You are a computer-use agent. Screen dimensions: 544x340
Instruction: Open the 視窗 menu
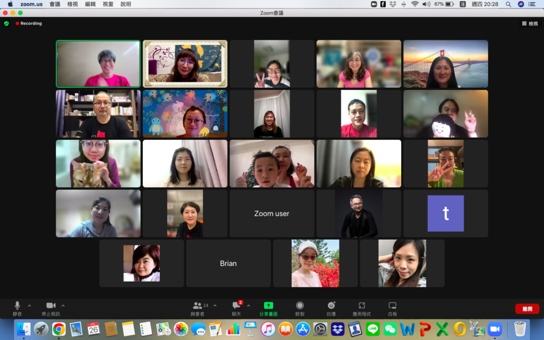(x=108, y=4)
